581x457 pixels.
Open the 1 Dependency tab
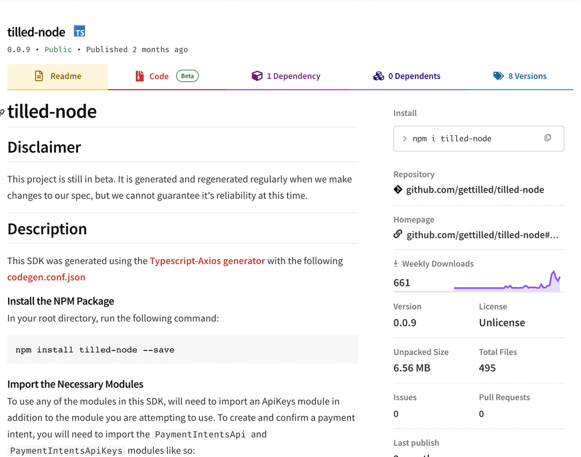point(286,76)
